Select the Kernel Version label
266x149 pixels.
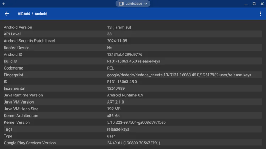17,122
